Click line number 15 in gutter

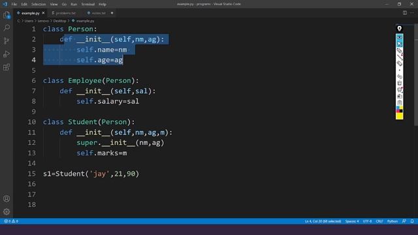point(32,174)
